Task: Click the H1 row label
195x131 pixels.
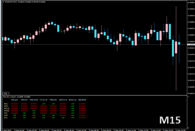Action: tap(6, 113)
